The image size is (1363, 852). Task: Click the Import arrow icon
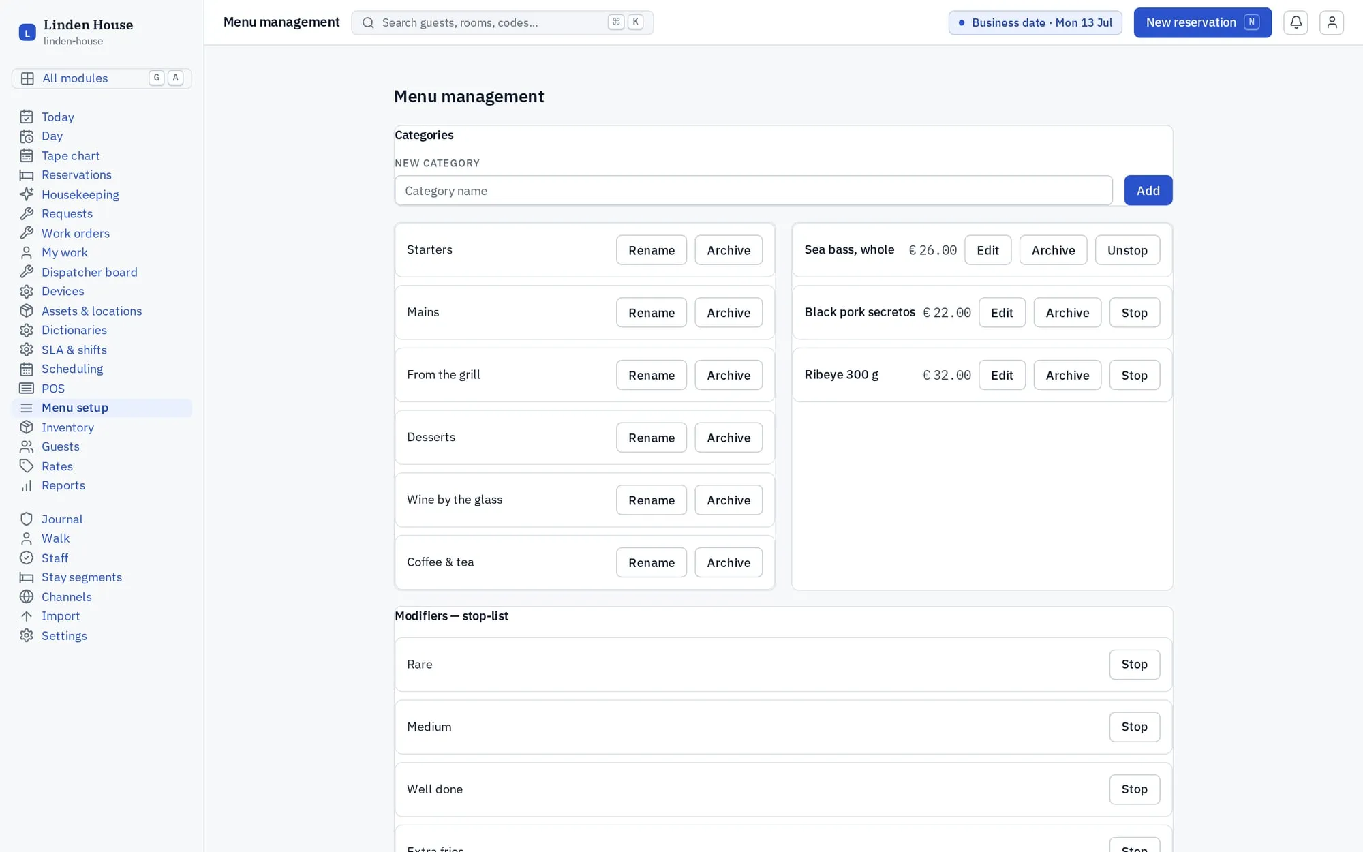pyautogui.click(x=27, y=616)
